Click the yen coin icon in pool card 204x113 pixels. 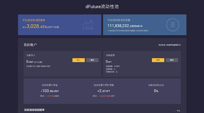tap(173, 25)
